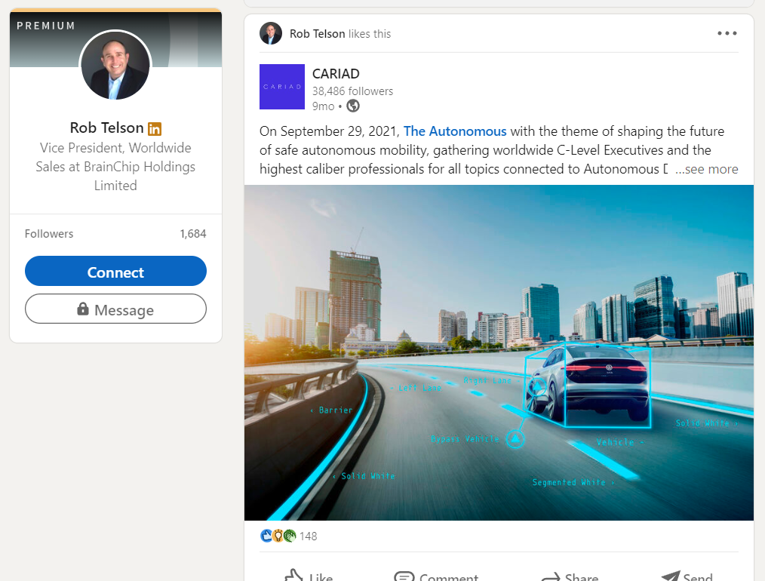Click the like reaction icon
Image resolution: width=765 pixels, height=581 pixels.
pos(266,536)
